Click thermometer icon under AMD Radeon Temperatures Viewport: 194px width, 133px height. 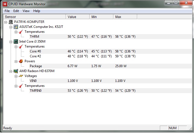[21, 86]
